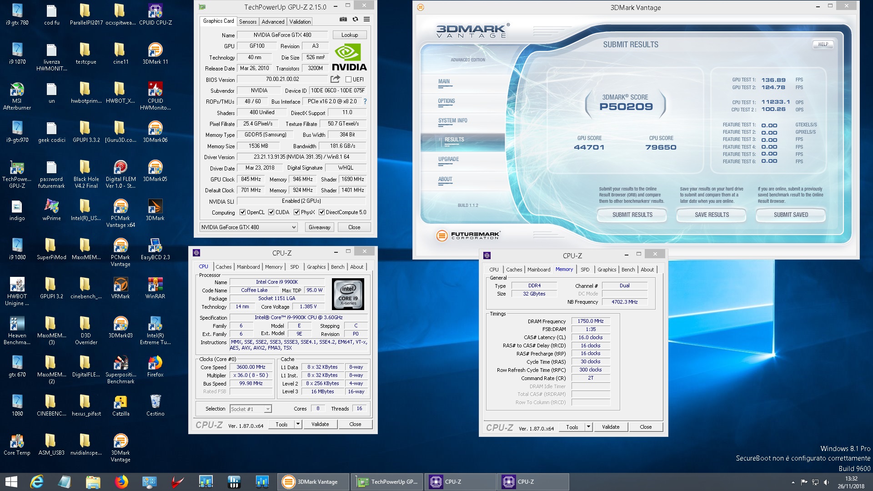Image resolution: width=873 pixels, height=491 pixels.
Task: Click the bus interface question mark icon
Action: point(365,101)
